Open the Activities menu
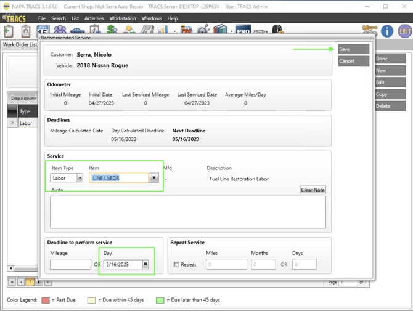This screenshot has height=311, width=413. click(x=94, y=18)
